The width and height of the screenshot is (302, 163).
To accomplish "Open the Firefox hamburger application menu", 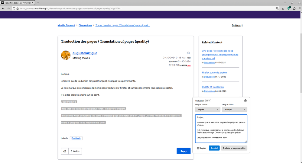I will pos(299,8).
